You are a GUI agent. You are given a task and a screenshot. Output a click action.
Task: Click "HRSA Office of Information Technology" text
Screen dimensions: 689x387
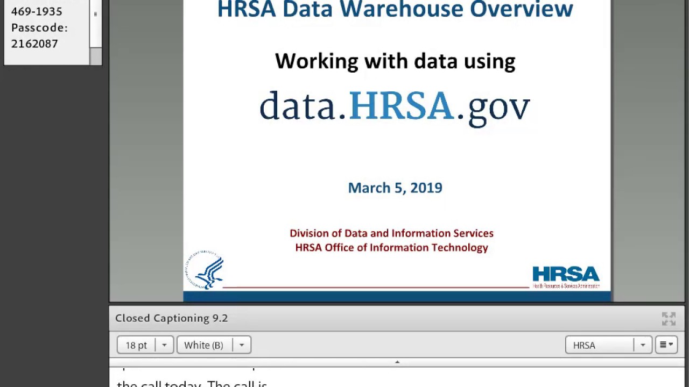(x=391, y=248)
